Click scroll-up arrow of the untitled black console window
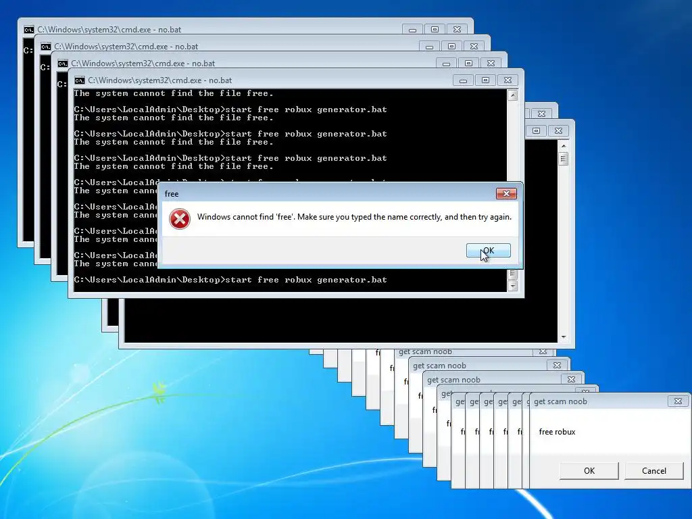The height and width of the screenshot is (519, 692). tap(563, 146)
